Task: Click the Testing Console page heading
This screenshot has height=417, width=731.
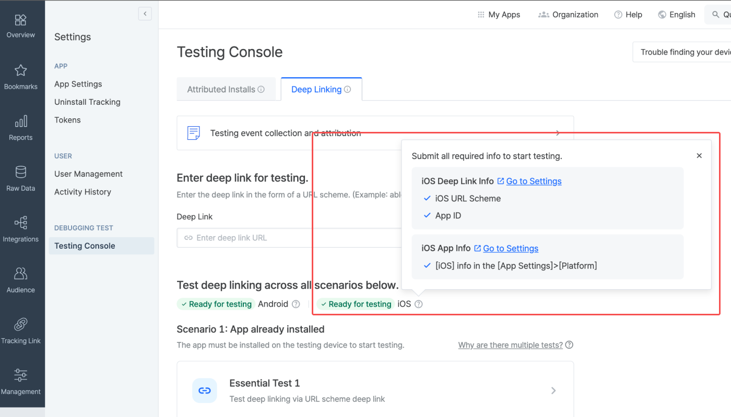Action: [230, 52]
